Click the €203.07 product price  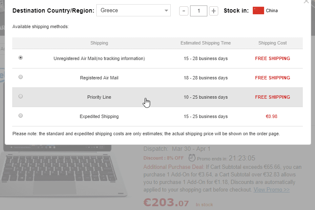(x=167, y=203)
